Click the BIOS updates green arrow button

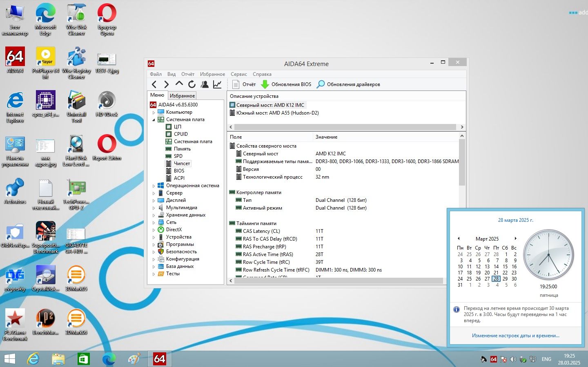click(x=286, y=84)
